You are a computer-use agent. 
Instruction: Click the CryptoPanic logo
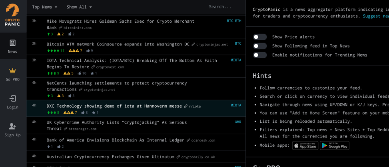coord(12,15)
